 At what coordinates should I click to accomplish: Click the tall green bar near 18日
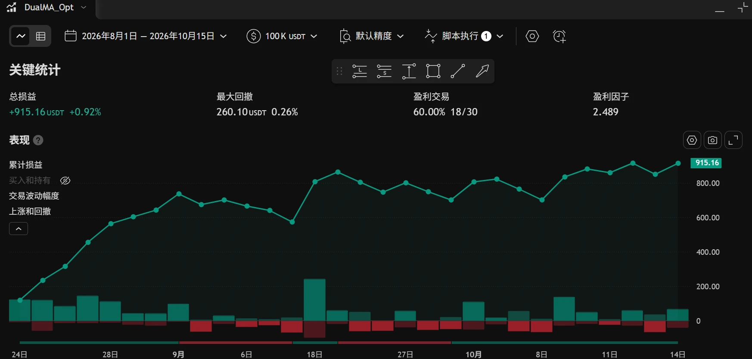315,300
